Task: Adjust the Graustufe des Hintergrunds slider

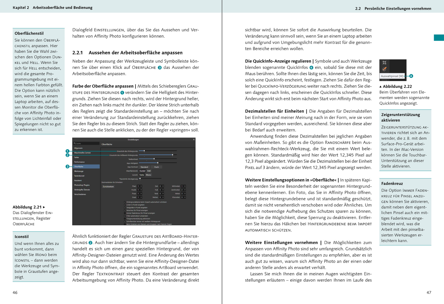Action: (x=158, y=151)
